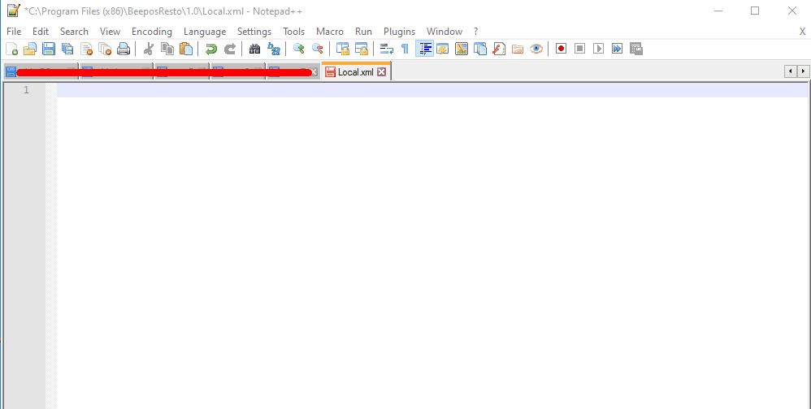Open Find dialog with binoculars icon

click(254, 49)
